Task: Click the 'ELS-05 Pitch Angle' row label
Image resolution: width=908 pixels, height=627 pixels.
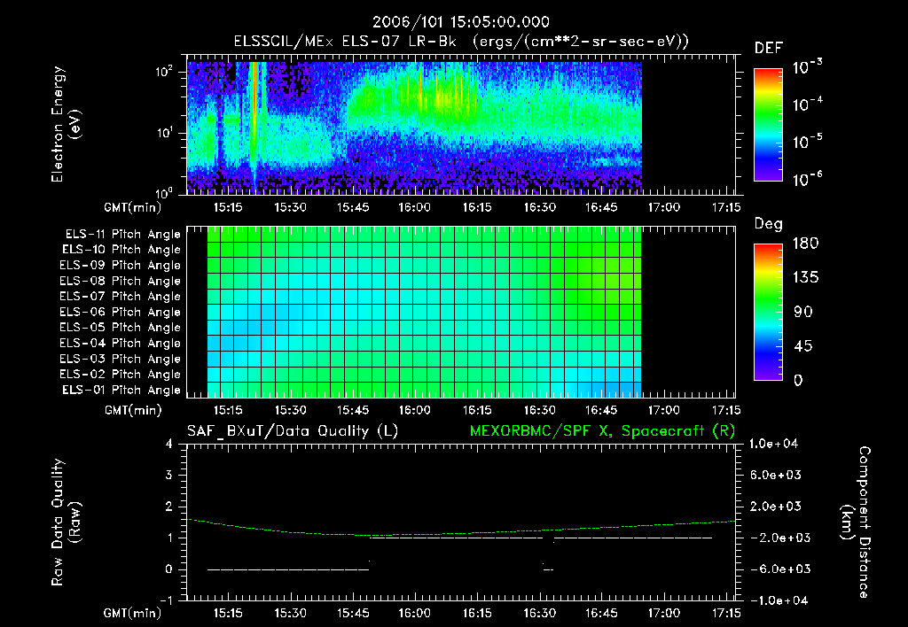Action: [x=121, y=328]
